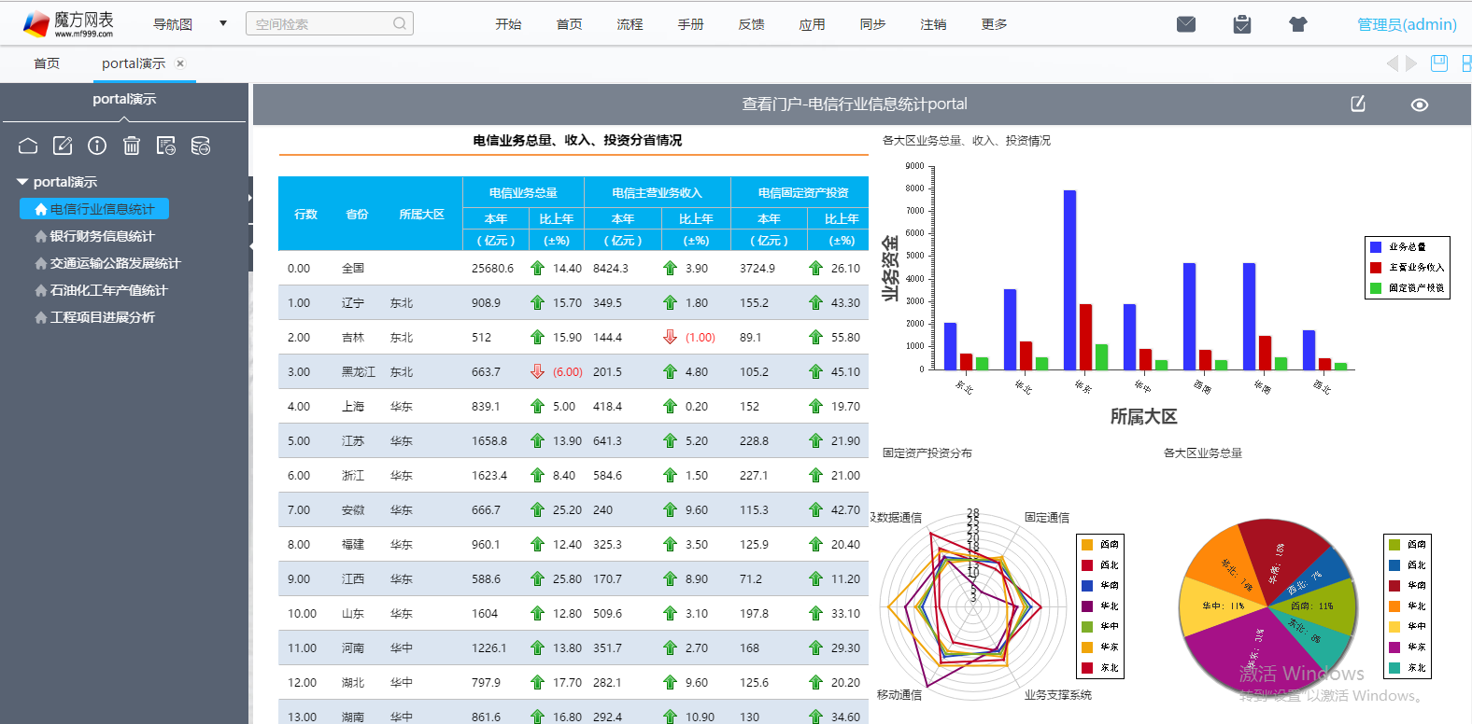
Task: Close the portal演示 tab
Action: pyautogui.click(x=180, y=63)
